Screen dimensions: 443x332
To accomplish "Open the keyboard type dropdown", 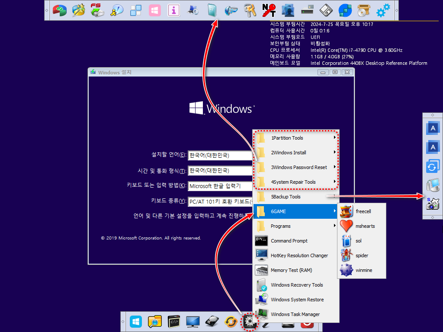I will [x=220, y=201].
